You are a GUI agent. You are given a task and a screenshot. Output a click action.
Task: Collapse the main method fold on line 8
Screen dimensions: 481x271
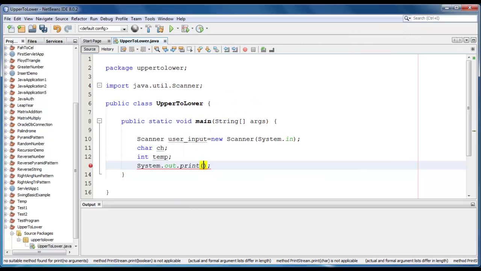pyautogui.click(x=99, y=121)
